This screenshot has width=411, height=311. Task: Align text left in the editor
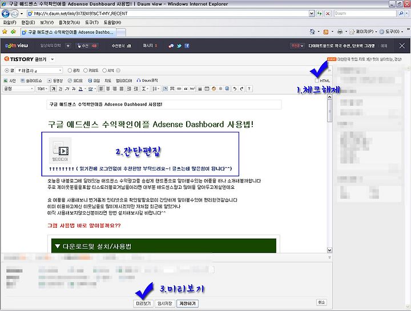[x=101, y=89]
